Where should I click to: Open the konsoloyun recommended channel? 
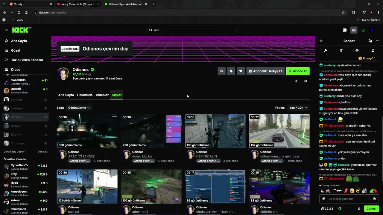click(x=25, y=193)
